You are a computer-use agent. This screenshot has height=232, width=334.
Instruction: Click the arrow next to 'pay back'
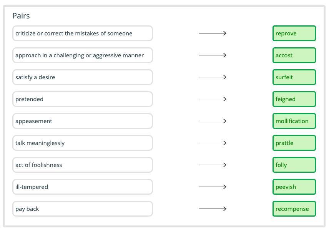213,209
